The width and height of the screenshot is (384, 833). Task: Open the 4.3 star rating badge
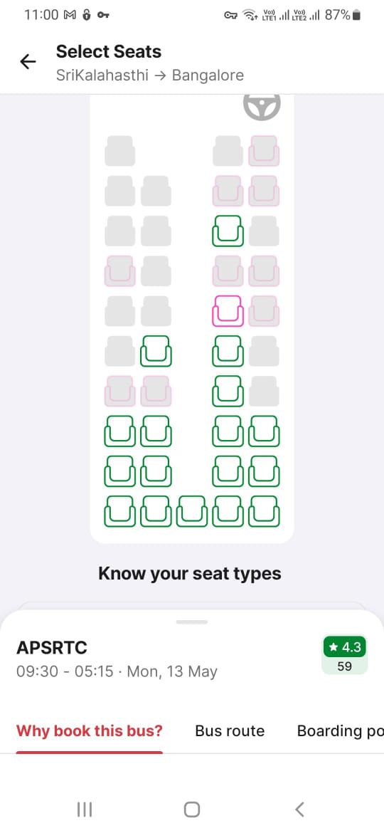coord(345,655)
